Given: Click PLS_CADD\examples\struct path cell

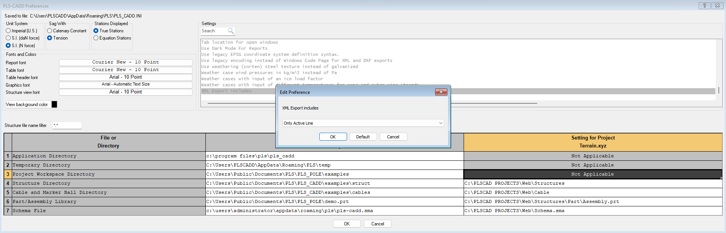Looking at the screenshot, I should click(x=335, y=183).
